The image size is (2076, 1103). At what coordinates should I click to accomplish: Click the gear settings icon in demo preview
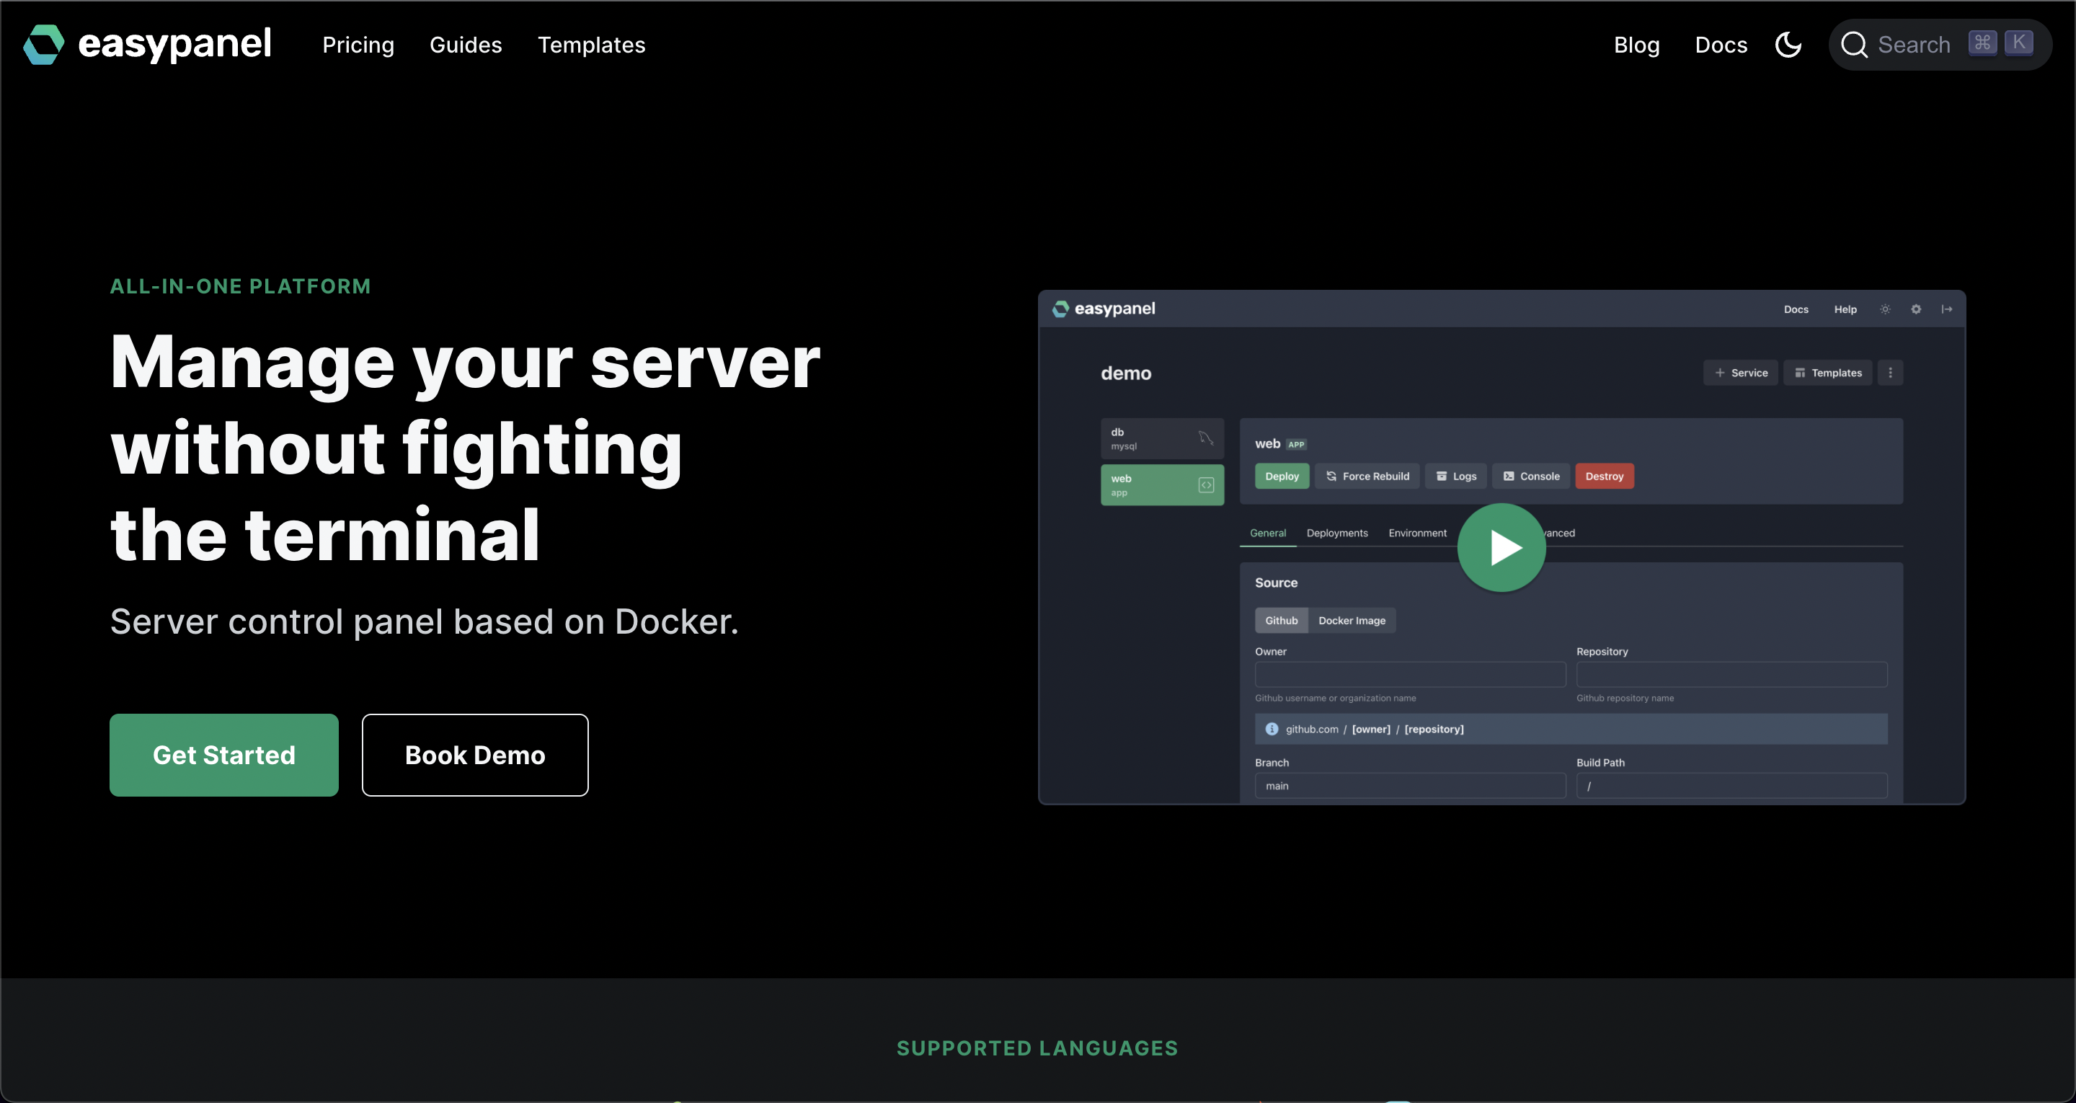(x=1917, y=309)
